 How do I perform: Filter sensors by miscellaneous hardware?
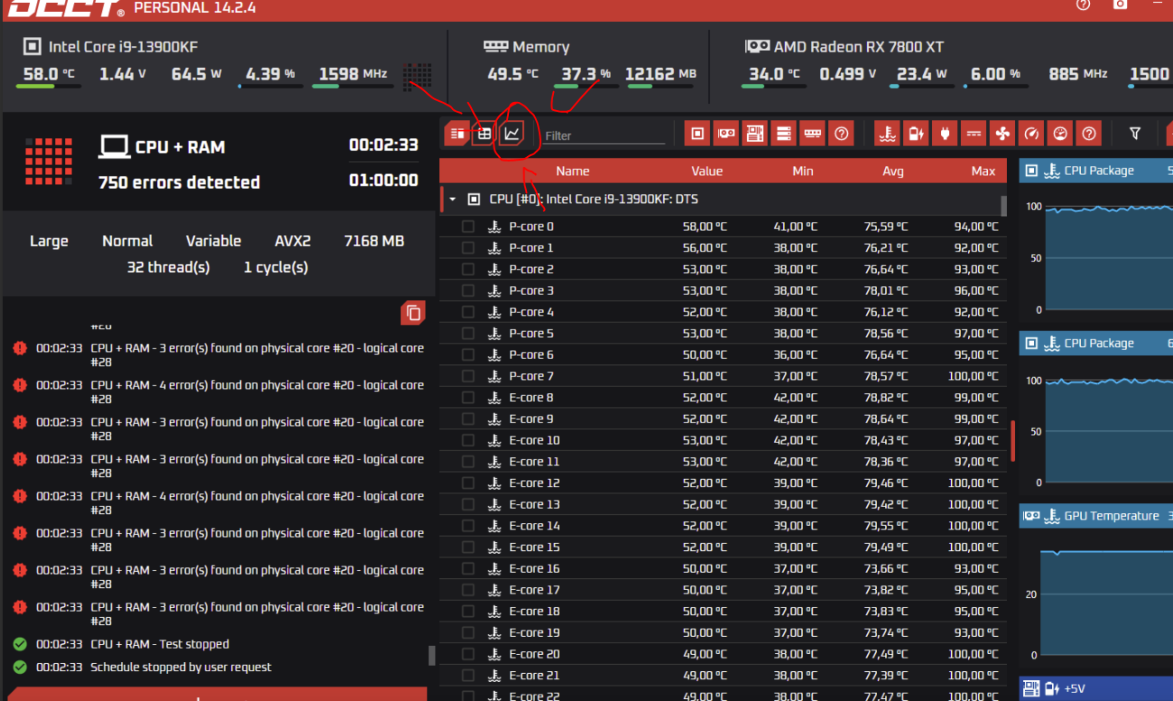(x=842, y=134)
